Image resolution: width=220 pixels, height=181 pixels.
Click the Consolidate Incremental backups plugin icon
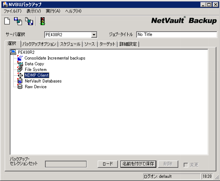20,58
